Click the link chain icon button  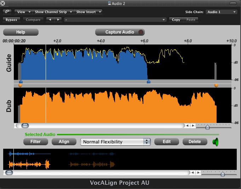coord(7,12)
